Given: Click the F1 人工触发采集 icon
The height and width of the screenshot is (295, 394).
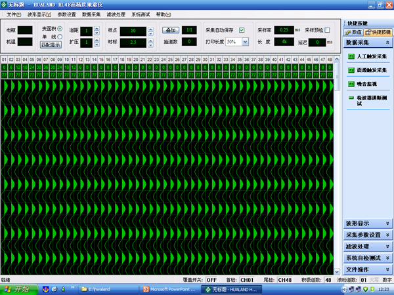Looking at the screenshot, I should (x=351, y=57).
